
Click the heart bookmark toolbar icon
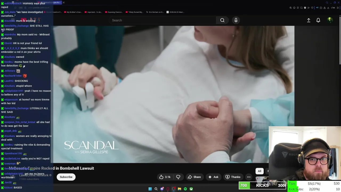[x=312, y=8]
